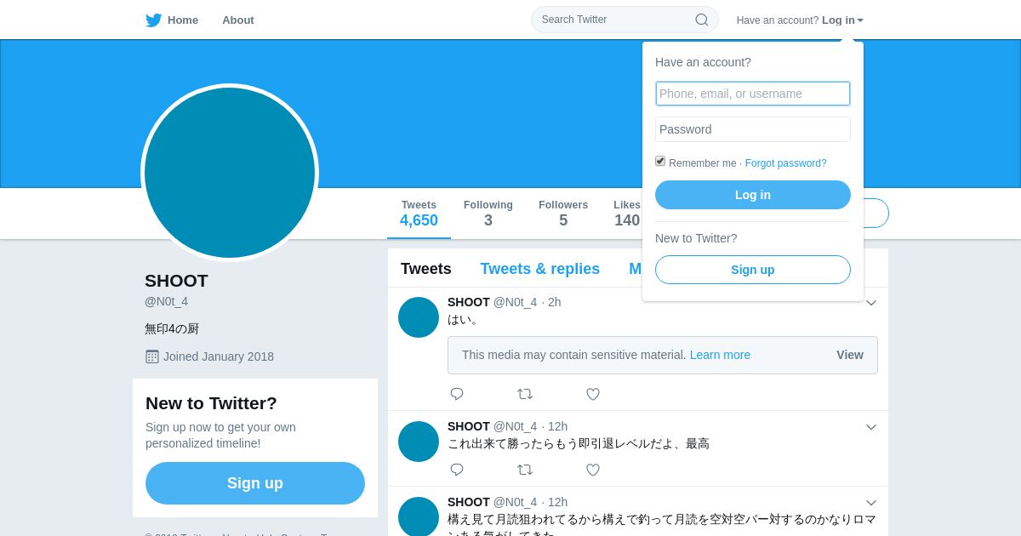Click the large SHOOT profile avatar
Viewport: 1021px width, 536px height.
point(230,173)
